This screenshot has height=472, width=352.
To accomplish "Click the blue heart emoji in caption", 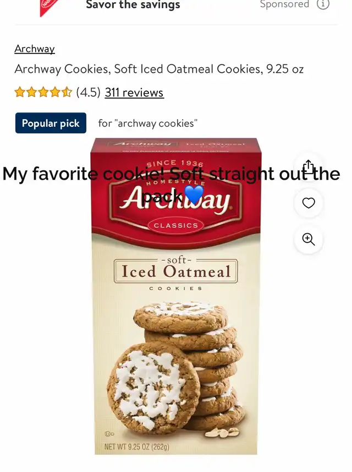I will click(x=194, y=195).
